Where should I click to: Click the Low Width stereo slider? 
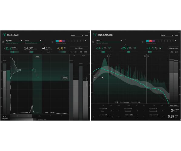click(102, 111)
